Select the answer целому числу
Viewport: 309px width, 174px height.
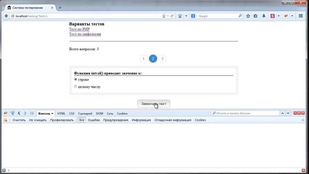[75, 87]
